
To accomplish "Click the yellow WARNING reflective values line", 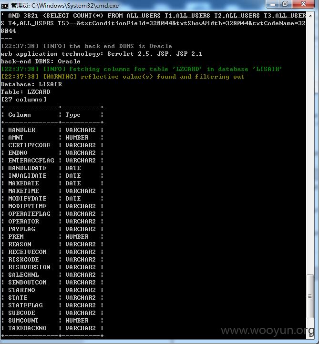I will coord(123,77).
